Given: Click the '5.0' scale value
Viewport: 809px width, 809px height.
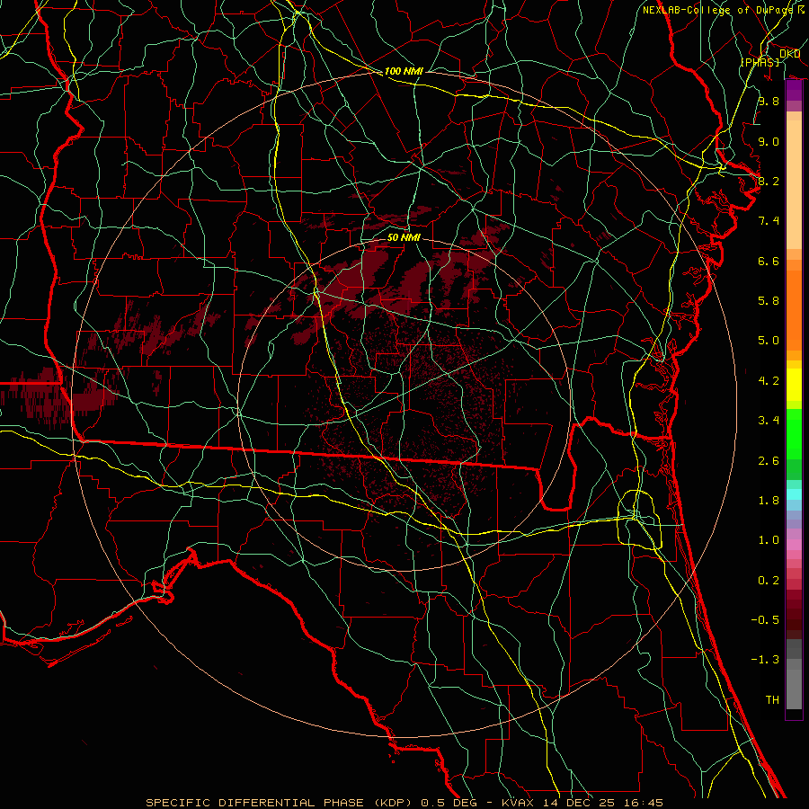Looking at the screenshot, I should pos(769,341).
